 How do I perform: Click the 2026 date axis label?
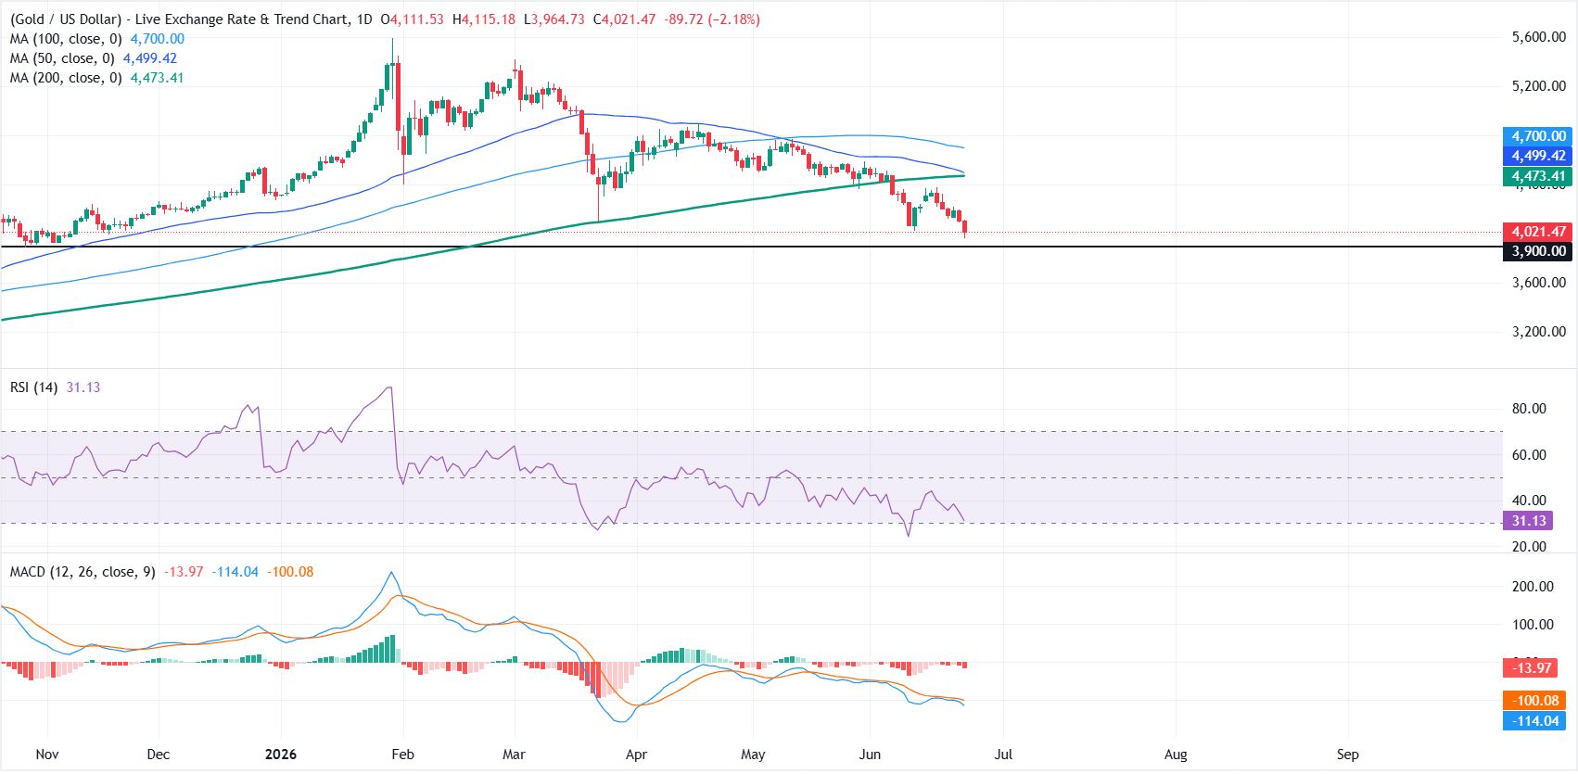[x=281, y=755]
